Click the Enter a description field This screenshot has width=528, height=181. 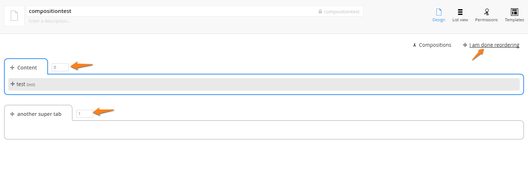[x=195, y=21]
